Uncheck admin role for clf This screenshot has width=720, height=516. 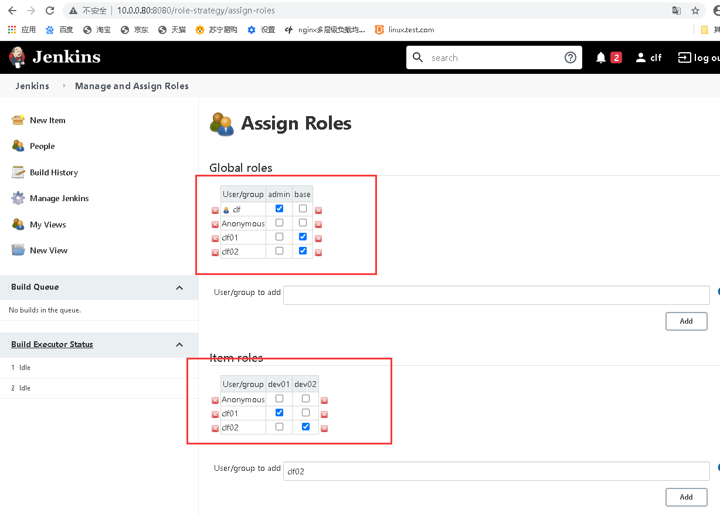(279, 208)
